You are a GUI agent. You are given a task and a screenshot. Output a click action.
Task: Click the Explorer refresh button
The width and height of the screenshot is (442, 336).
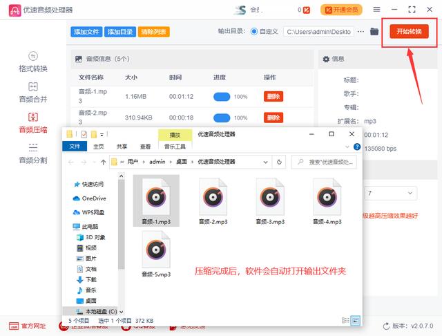pyautogui.click(x=279, y=162)
